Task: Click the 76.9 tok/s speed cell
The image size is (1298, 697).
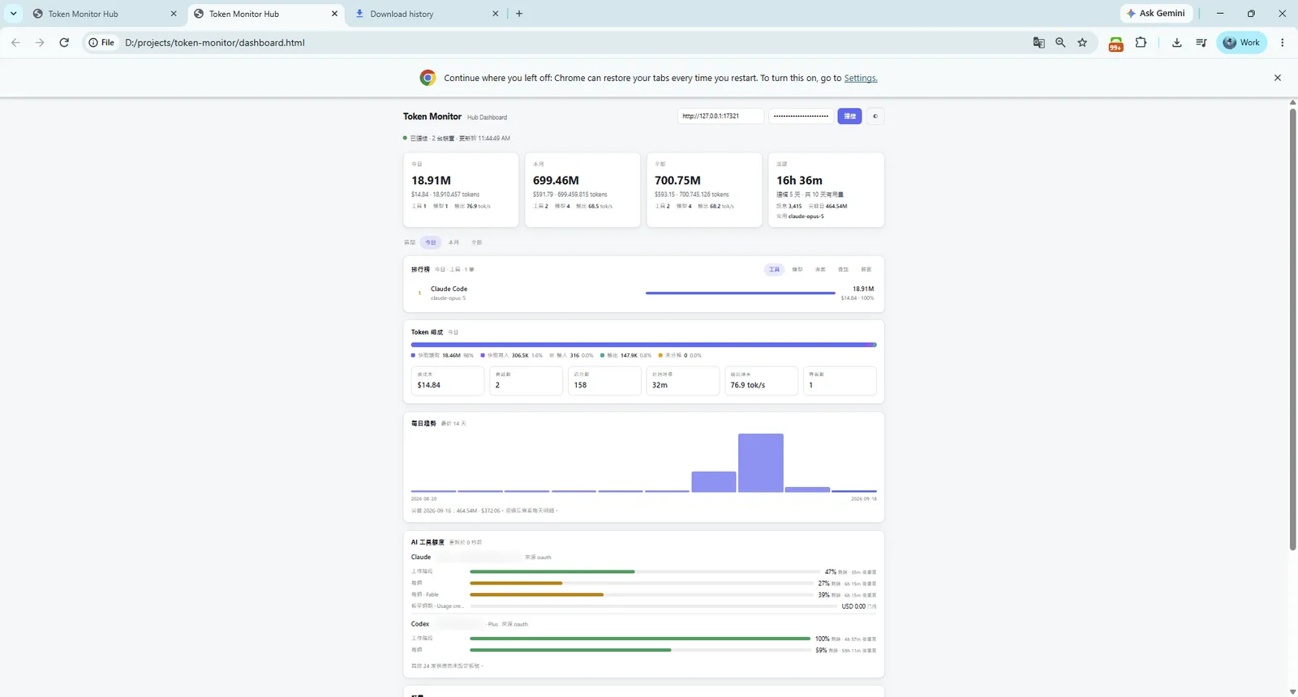Action: point(761,381)
